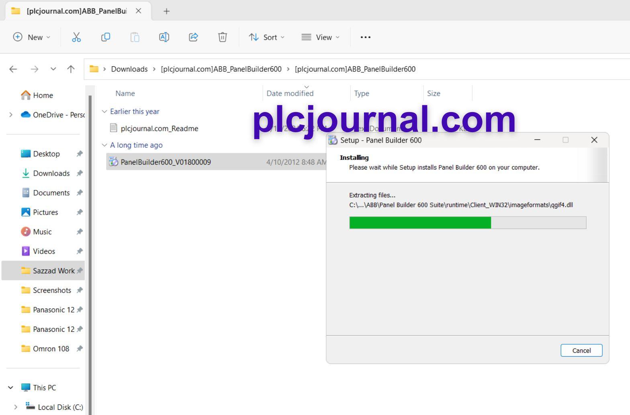This screenshot has width=630, height=415.
Task: Select Local Disk (C:) in sidebar
Action: click(x=54, y=407)
